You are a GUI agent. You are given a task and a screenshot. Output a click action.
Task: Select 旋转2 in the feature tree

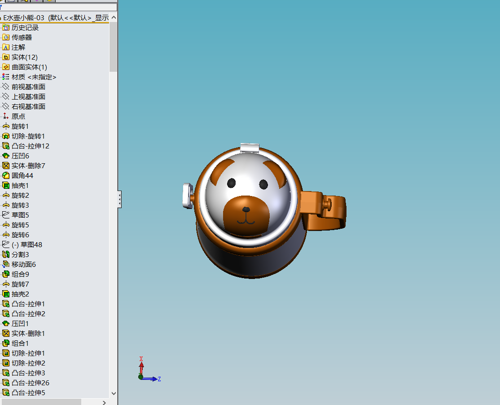pos(20,196)
